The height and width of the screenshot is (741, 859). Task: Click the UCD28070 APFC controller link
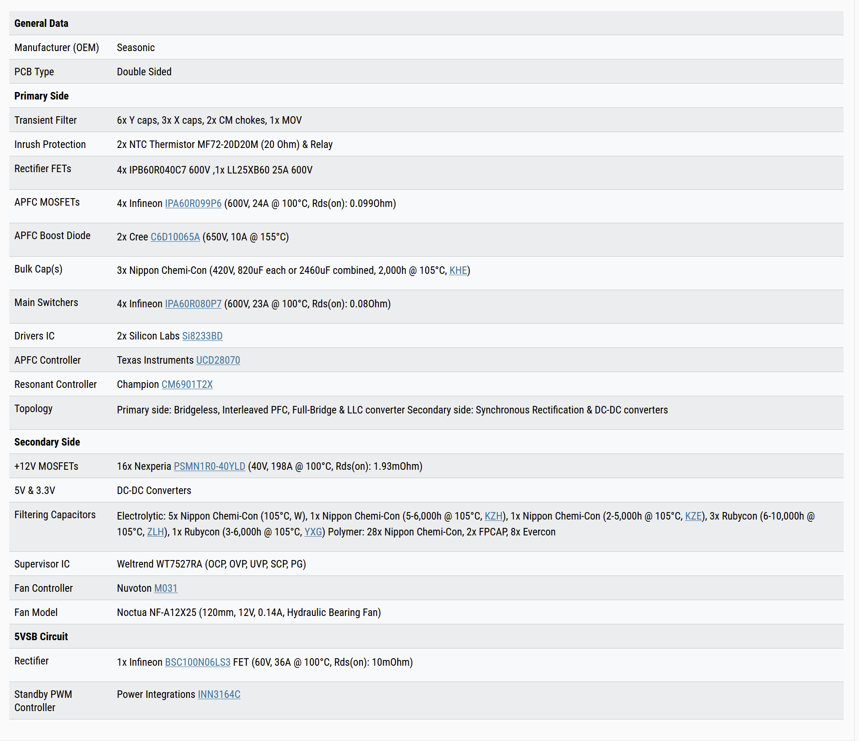(x=218, y=360)
